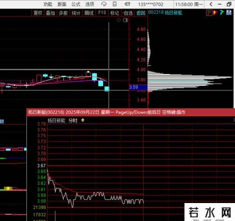The width and height of the screenshot is (235, 221).
Task: Click the 叠加 toolbar button
Action: coord(51,13)
